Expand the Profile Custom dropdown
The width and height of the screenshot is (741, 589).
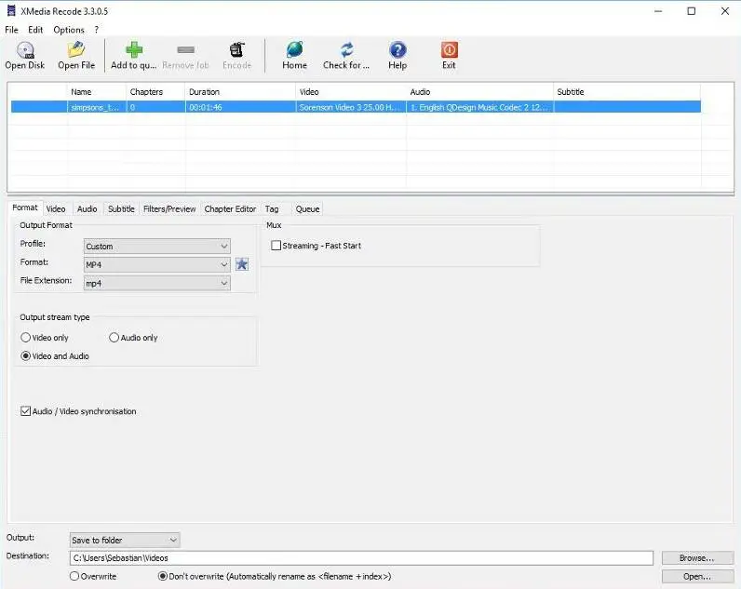(157, 246)
